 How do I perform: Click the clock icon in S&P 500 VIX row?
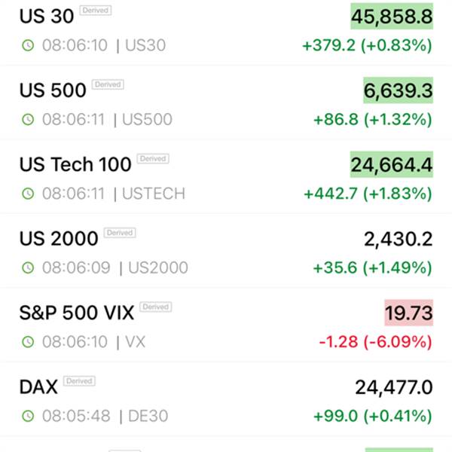point(29,342)
